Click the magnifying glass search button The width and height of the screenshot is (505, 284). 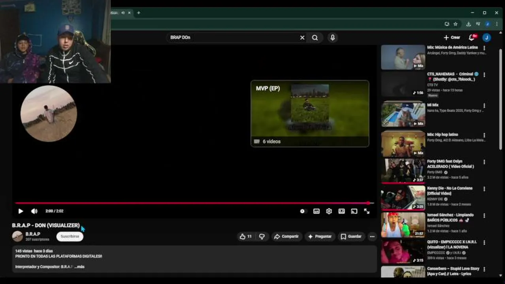click(x=315, y=37)
